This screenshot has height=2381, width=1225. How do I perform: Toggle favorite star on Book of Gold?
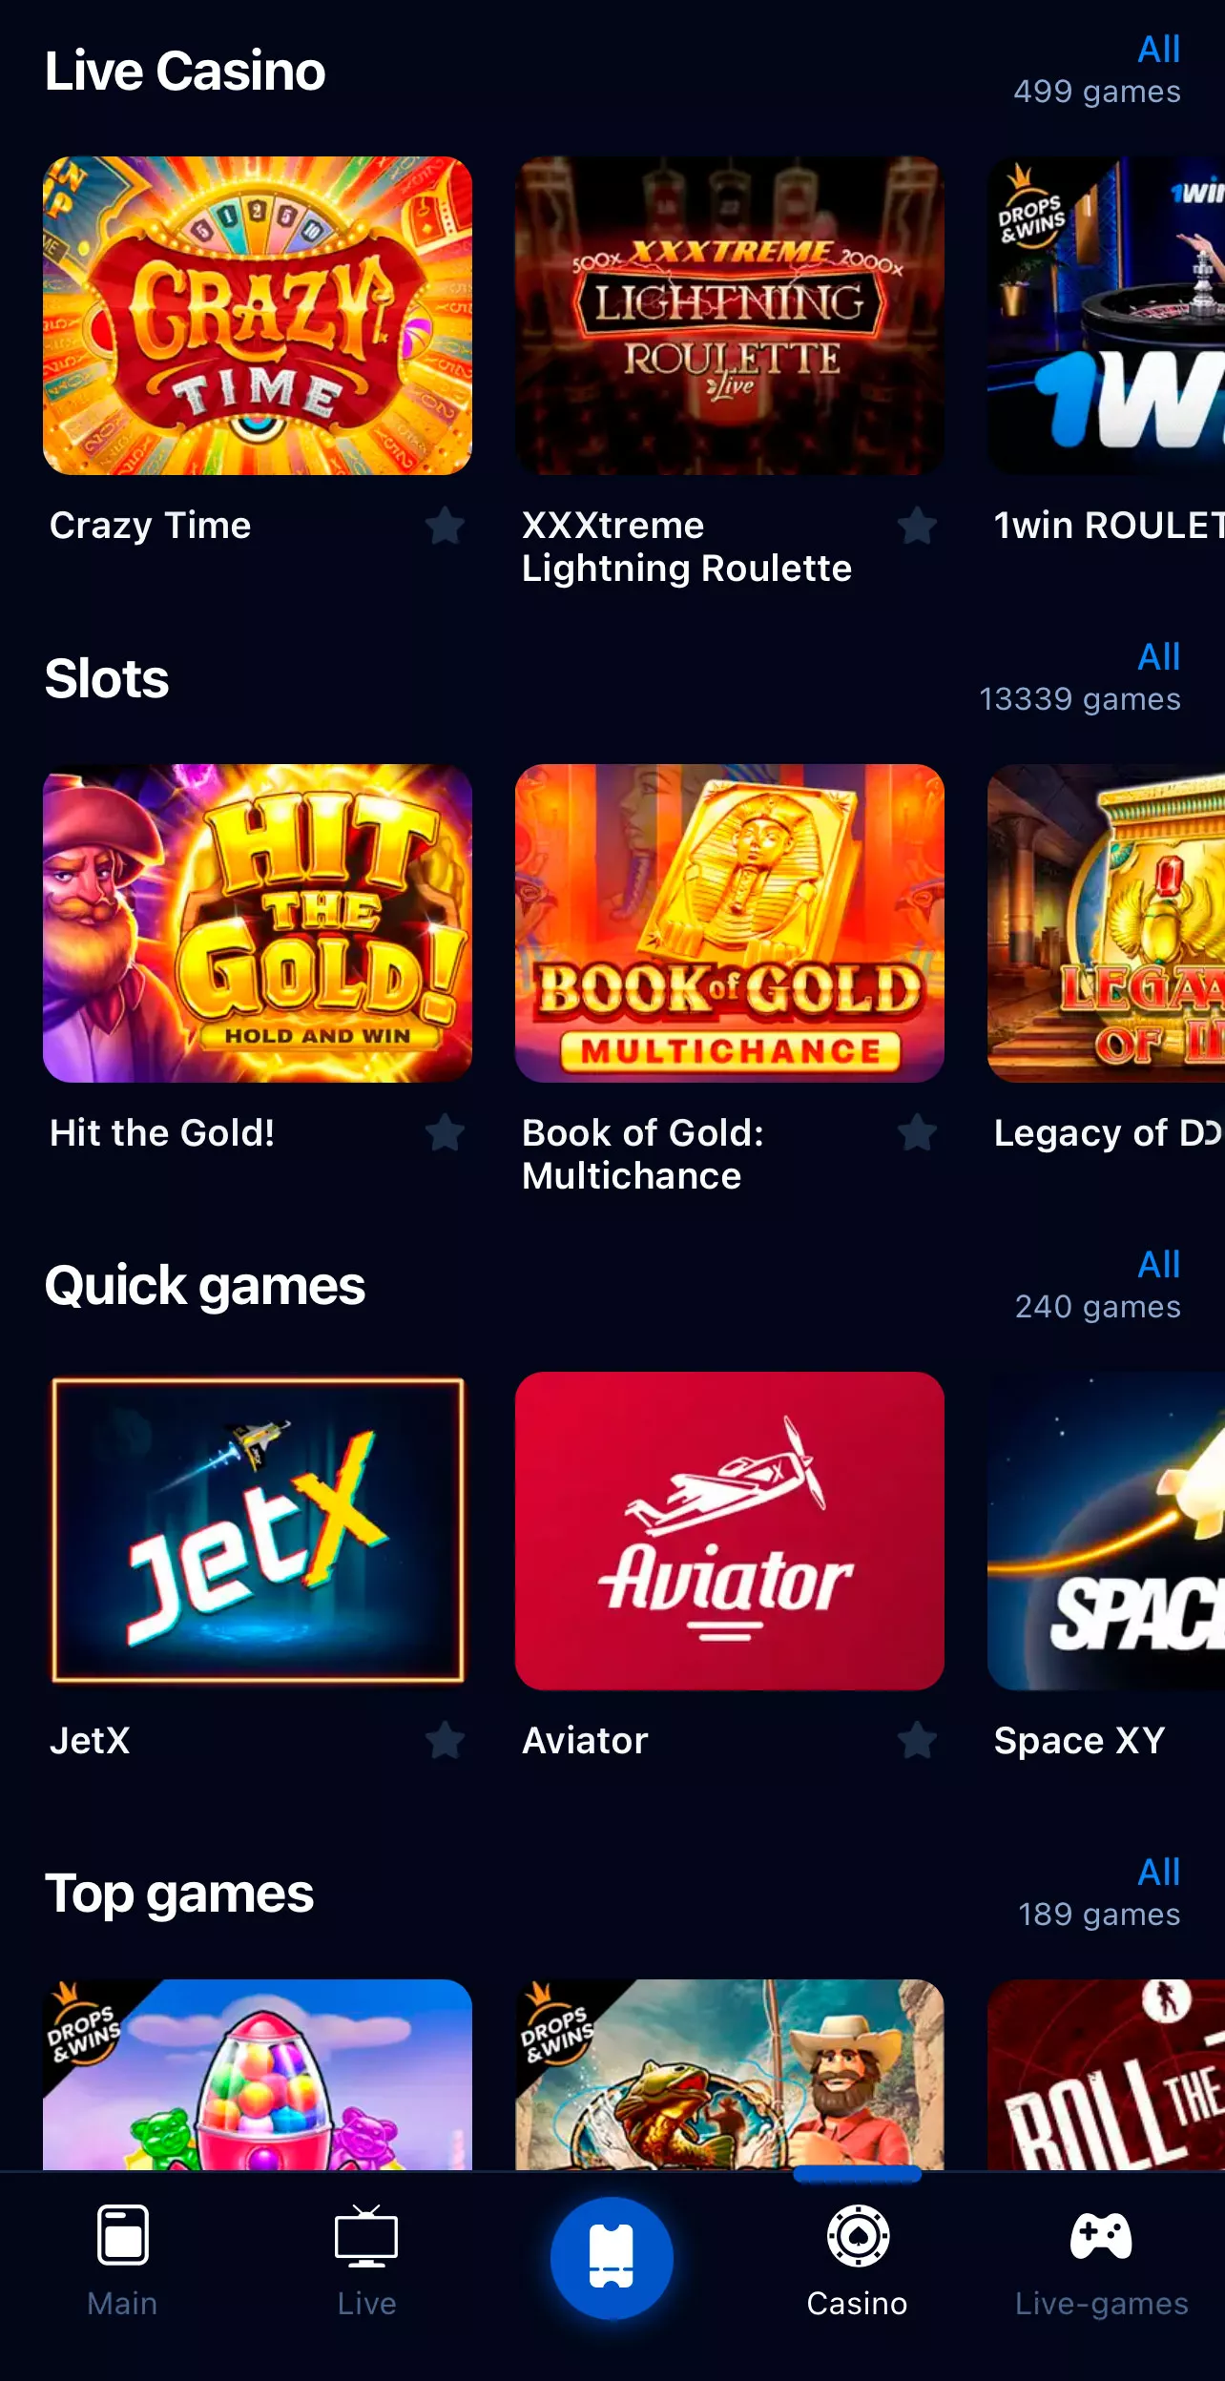[x=918, y=1133]
